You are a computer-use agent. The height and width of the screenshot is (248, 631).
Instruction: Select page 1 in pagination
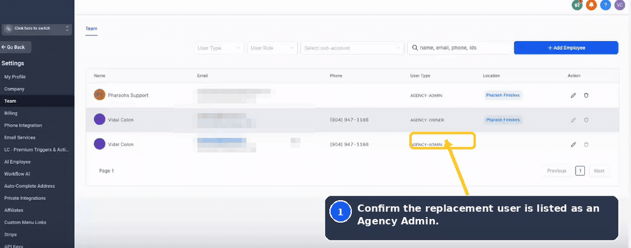(x=580, y=171)
